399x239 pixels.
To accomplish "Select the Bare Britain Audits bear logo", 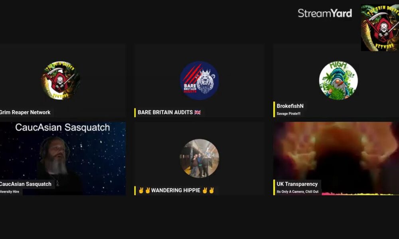I will (x=199, y=80).
